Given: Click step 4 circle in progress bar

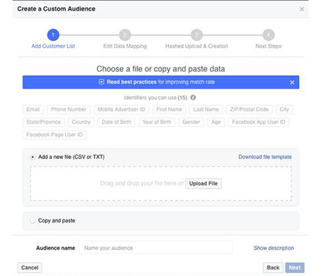Looking at the screenshot, I should [x=268, y=35].
